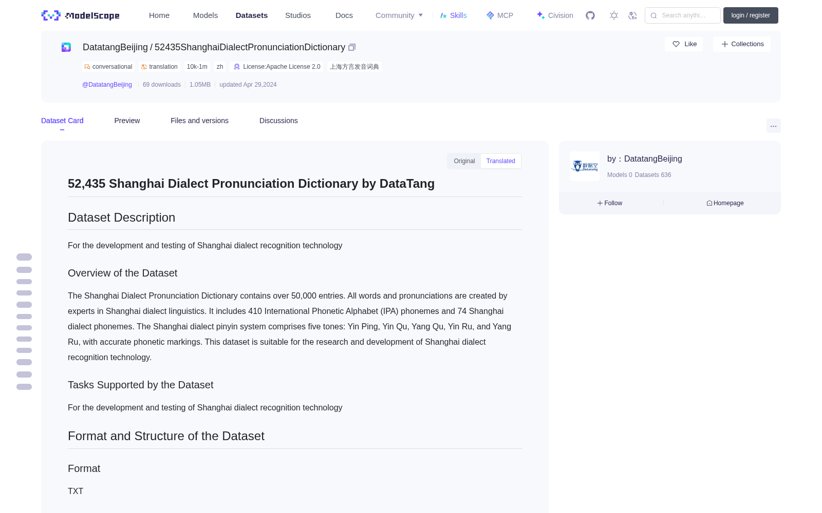
Task: Like this dataset
Action: [x=684, y=44]
